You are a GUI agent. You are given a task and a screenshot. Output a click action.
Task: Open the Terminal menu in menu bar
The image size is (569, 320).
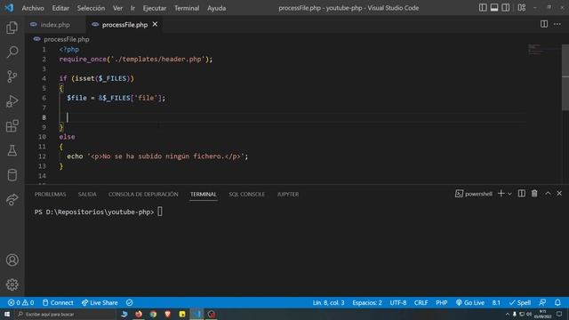click(x=187, y=8)
